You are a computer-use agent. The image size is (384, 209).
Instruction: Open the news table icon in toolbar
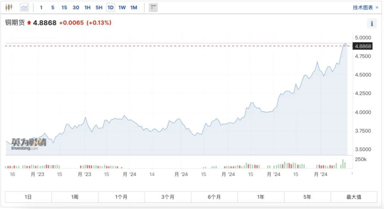click(x=153, y=7)
